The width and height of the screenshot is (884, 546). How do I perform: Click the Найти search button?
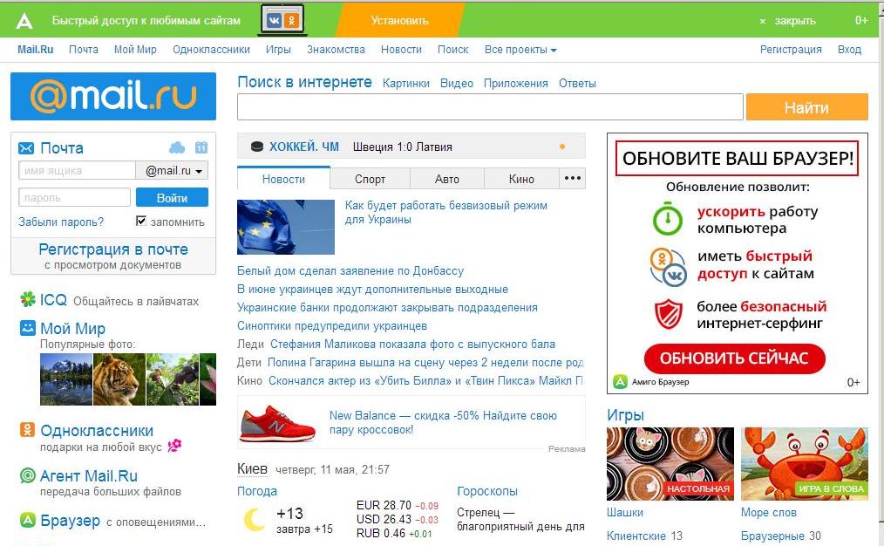point(806,107)
